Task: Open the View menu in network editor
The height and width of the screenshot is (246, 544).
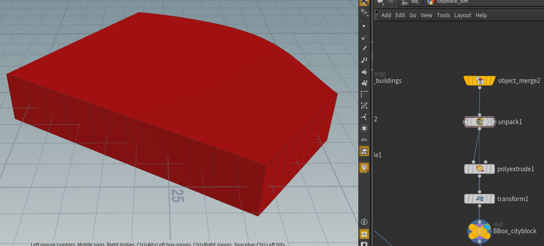Action: point(427,15)
